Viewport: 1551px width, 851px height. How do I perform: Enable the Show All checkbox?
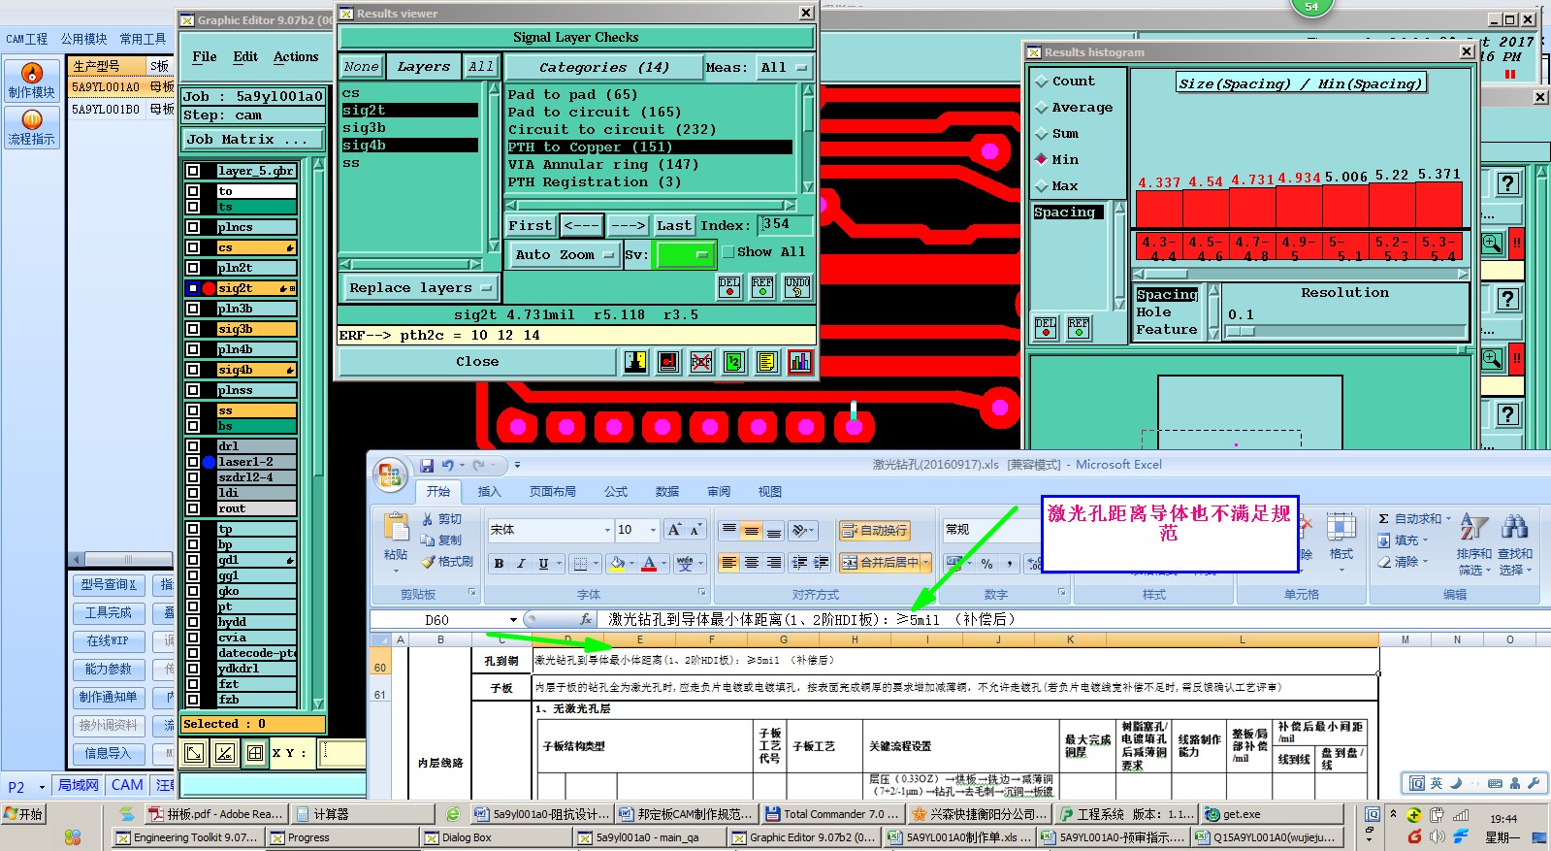point(727,252)
